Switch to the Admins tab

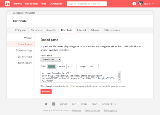(95, 30)
